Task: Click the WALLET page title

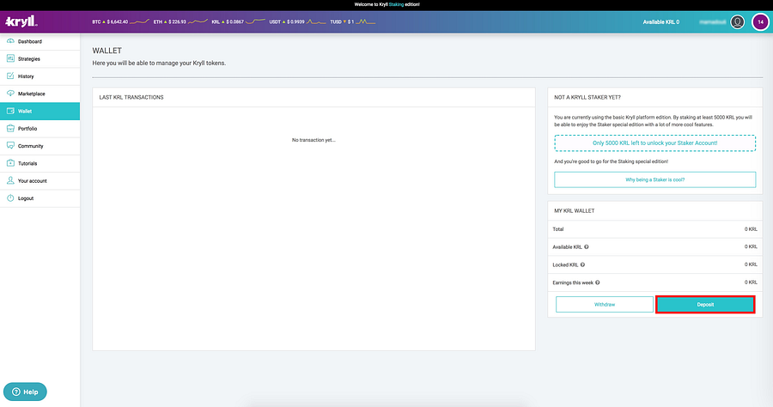Action: 107,51
